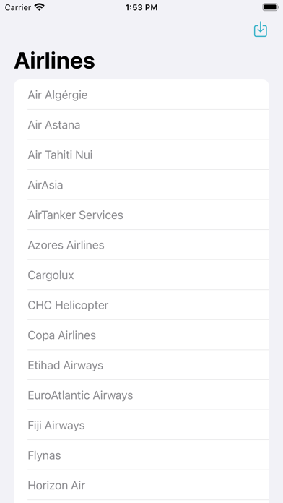Image resolution: width=283 pixels, height=503 pixels.
Task: Tap Azores Airlines in the list
Action: point(141,245)
